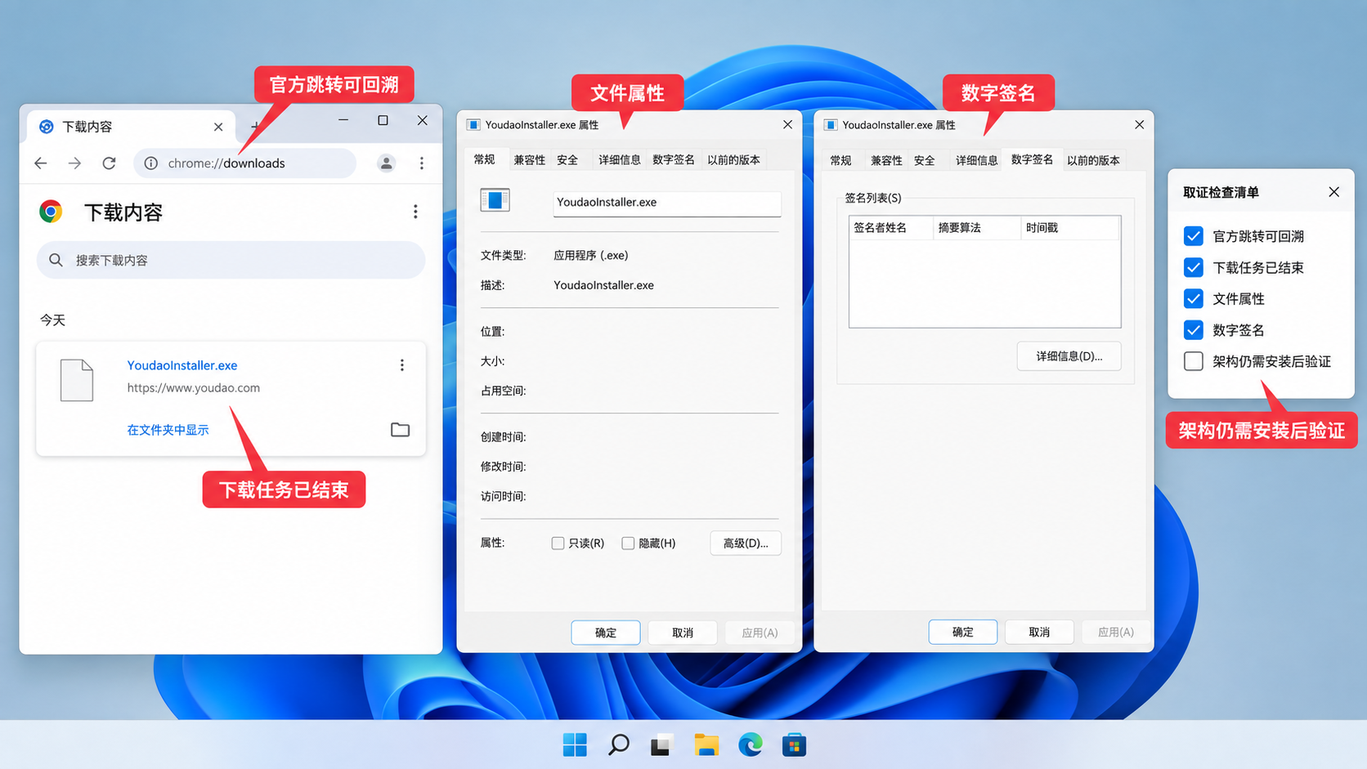The image size is (1367, 769).
Task: Click the folder icon on download card
Action: (x=400, y=430)
